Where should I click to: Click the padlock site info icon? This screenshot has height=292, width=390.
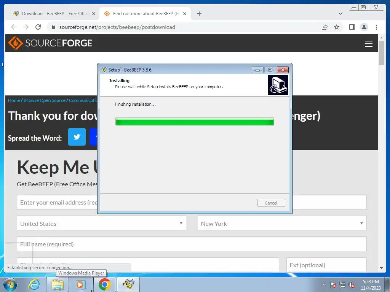[53, 27]
